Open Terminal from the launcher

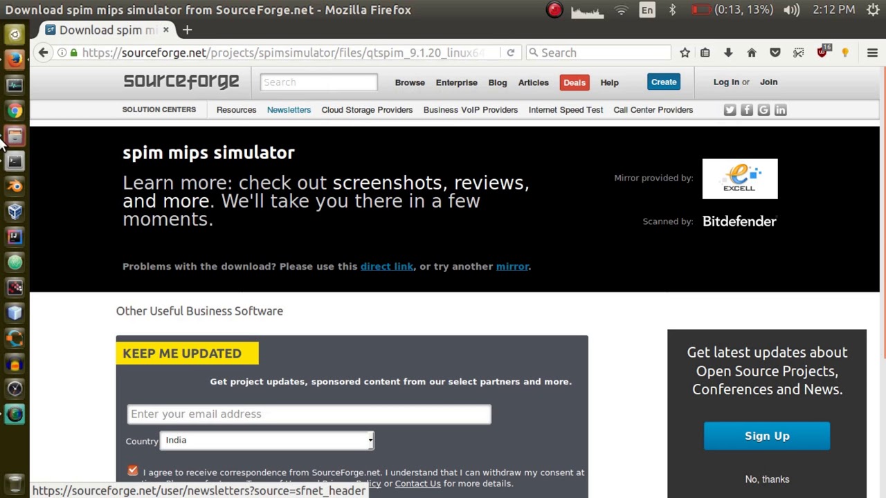click(x=15, y=161)
